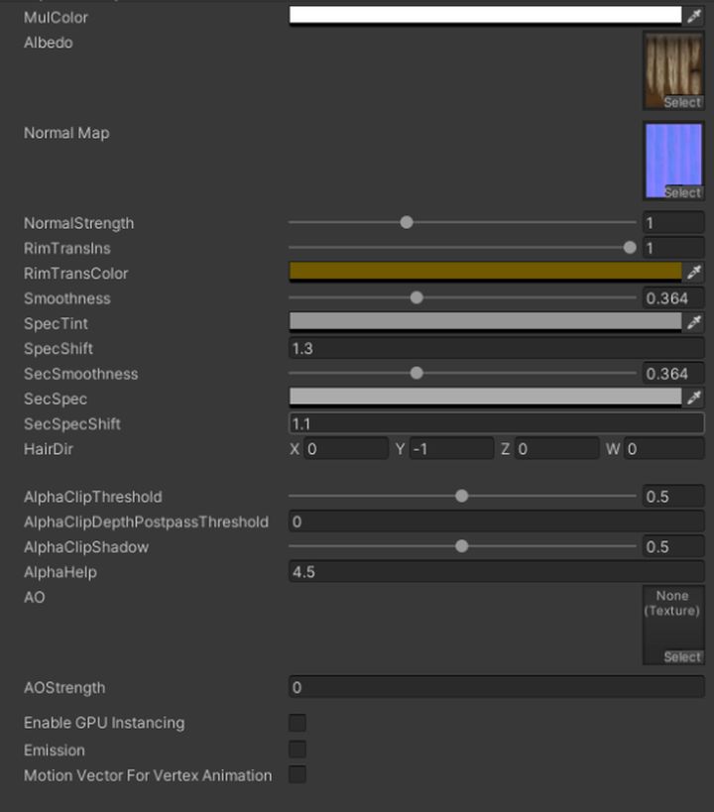Click the Smoothness property label
714x812 pixels.
67,298
